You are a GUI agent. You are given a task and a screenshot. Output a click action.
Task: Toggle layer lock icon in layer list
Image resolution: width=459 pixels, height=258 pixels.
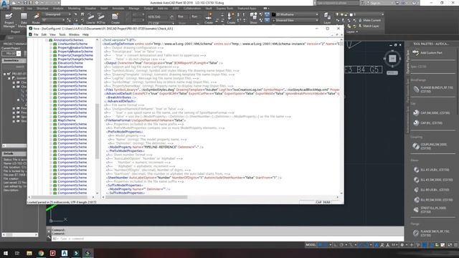coord(346,14)
